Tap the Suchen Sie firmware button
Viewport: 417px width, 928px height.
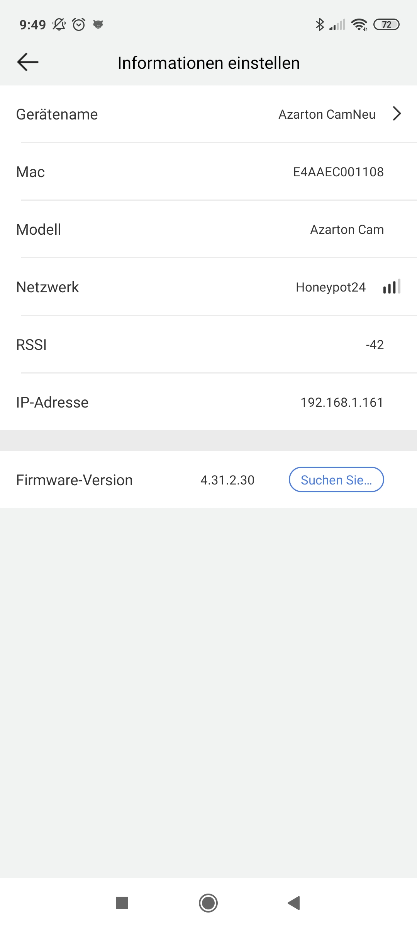(x=336, y=480)
